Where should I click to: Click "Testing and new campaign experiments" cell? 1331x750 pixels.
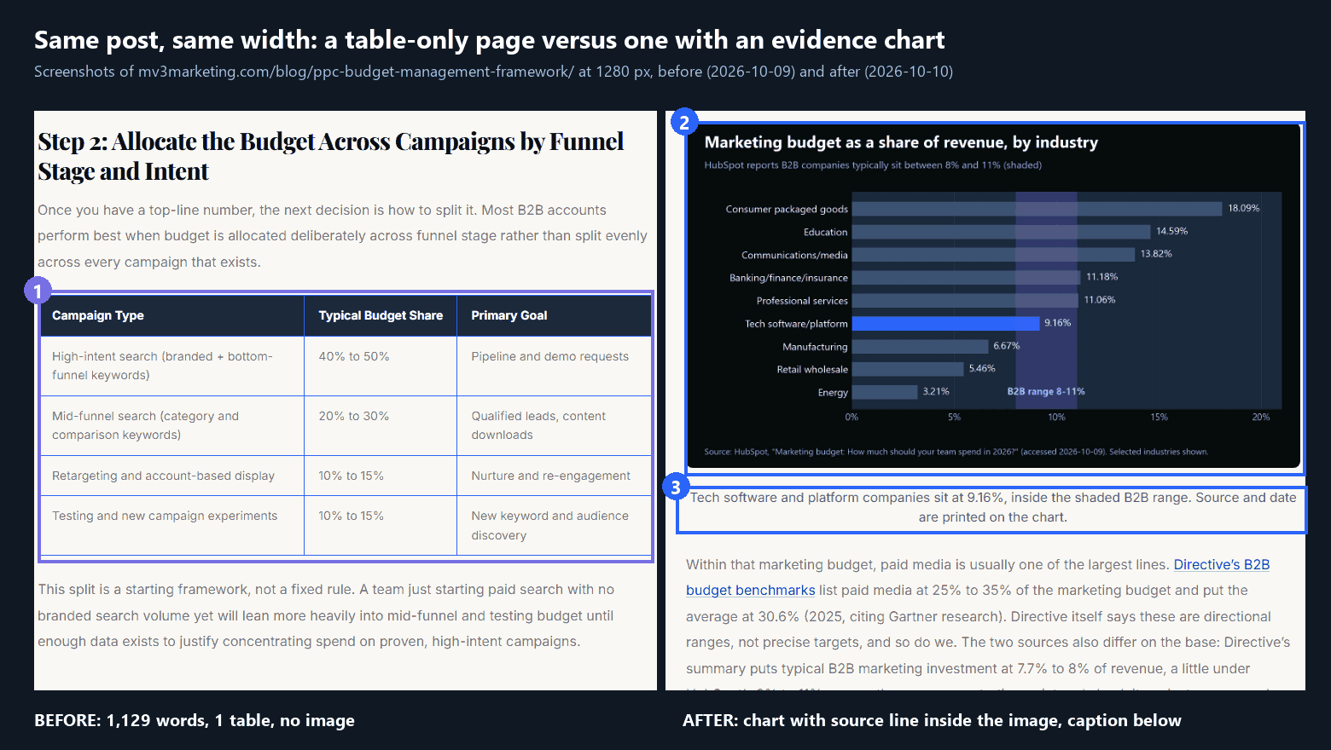tap(172, 526)
